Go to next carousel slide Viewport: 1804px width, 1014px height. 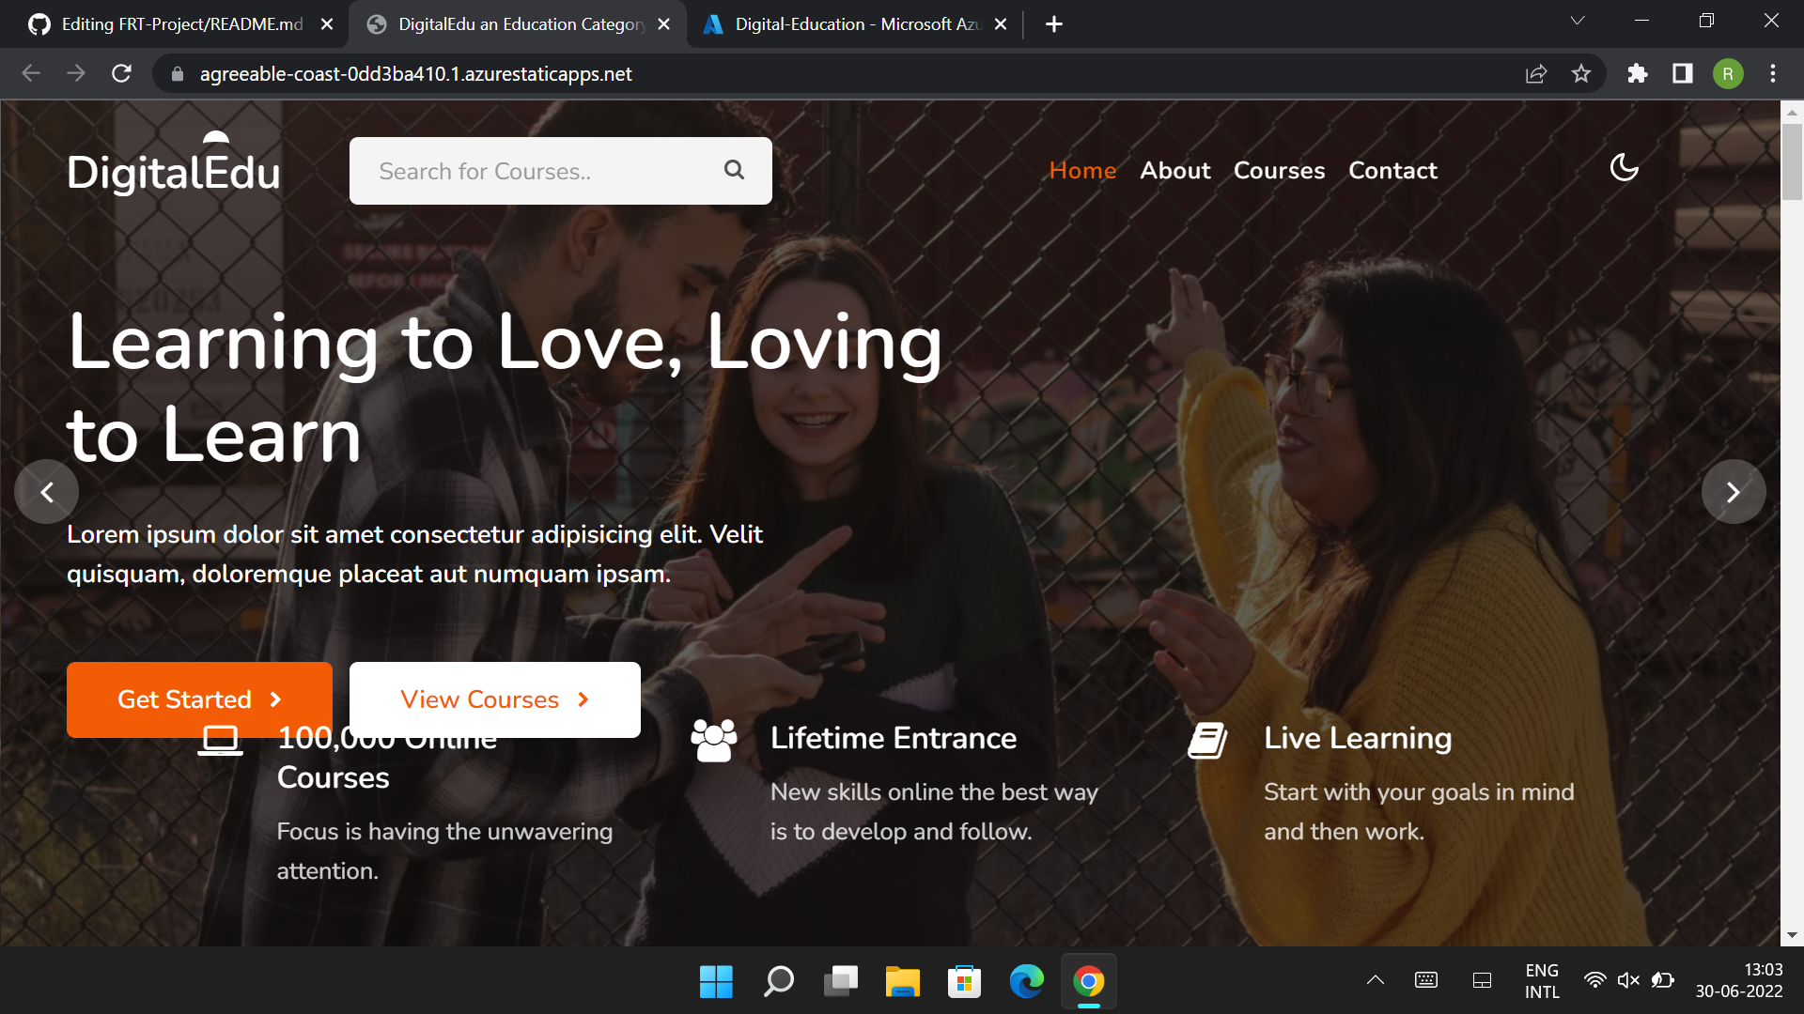pyautogui.click(x=1734, y=492)
